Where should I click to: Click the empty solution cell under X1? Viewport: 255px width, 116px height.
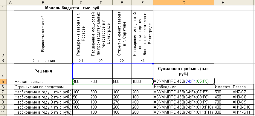click(x=81, y=71)
